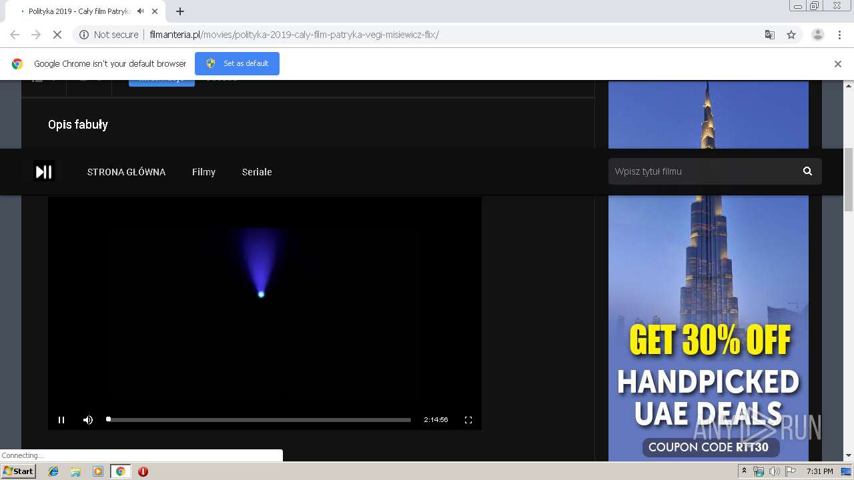Dismiss the default browser notification bar
The image size is (854, 480).
tap(838, 64)
